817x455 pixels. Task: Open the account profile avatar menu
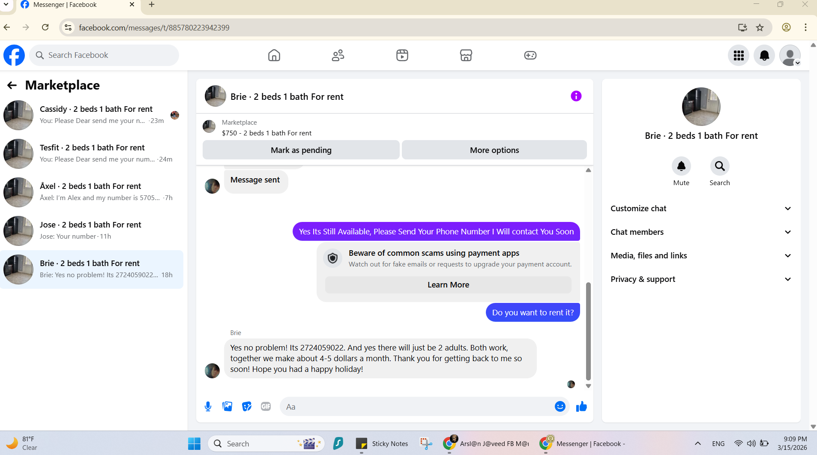[x=790, y=55]
